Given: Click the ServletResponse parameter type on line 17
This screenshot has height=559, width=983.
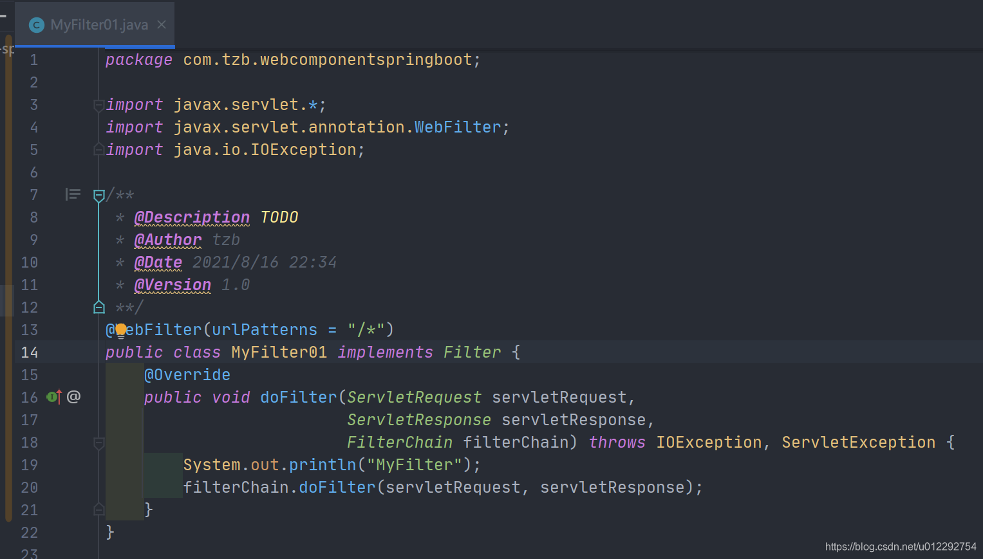Looking at the screenshot, I should (x=419, y=420).
